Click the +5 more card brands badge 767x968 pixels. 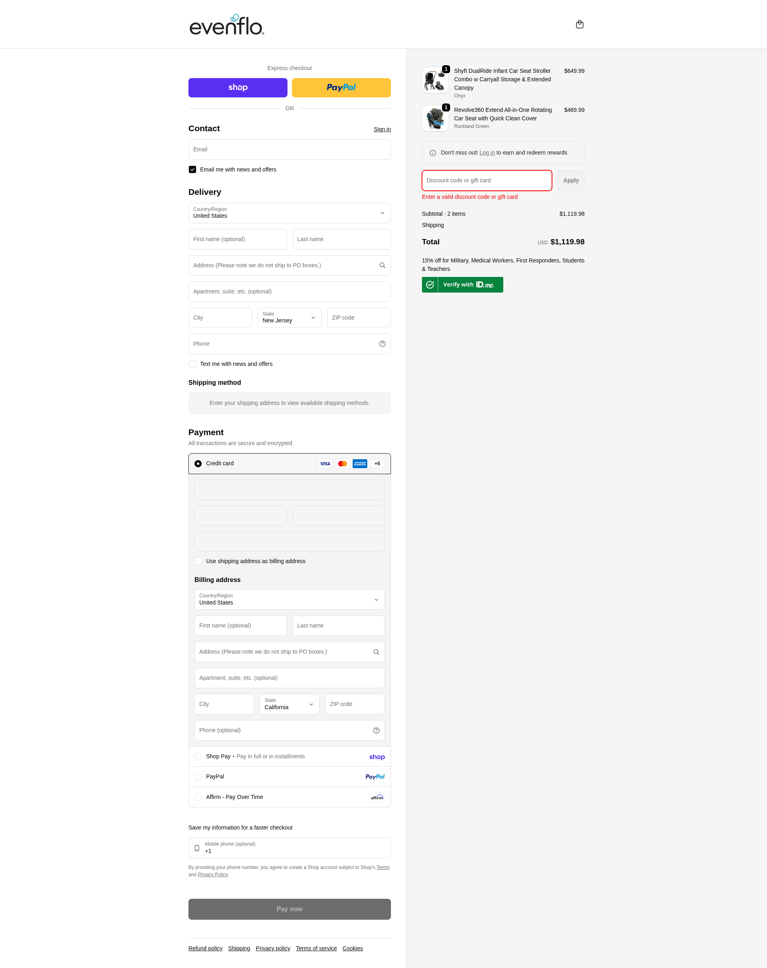(x=377, y=464)
